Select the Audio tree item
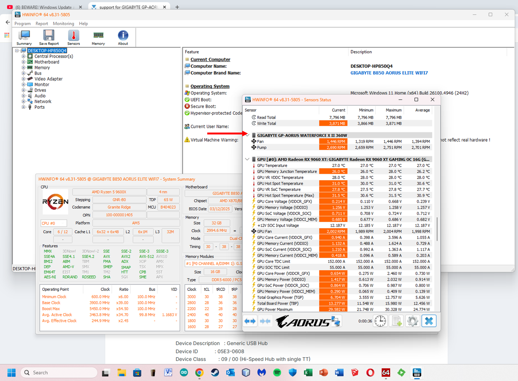Viewport: 518px width, 381px height. (x=40, y=96)
